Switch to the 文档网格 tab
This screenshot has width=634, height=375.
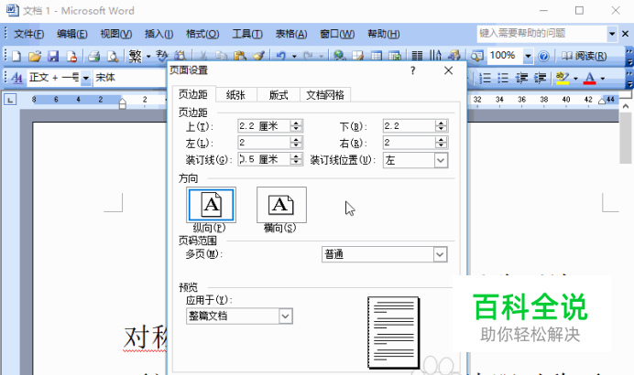(325, 95)
